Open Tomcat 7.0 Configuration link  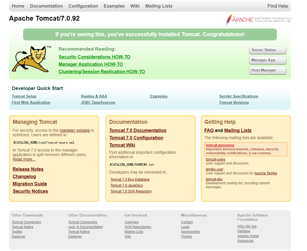click(136, 138)
